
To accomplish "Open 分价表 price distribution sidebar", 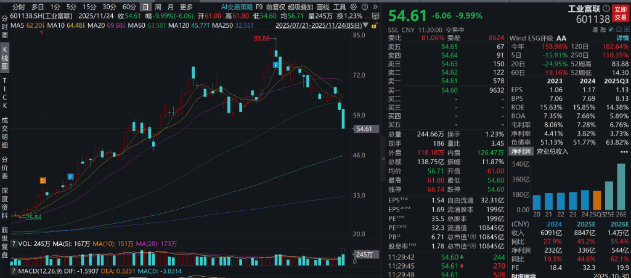I will pos(5,168).
